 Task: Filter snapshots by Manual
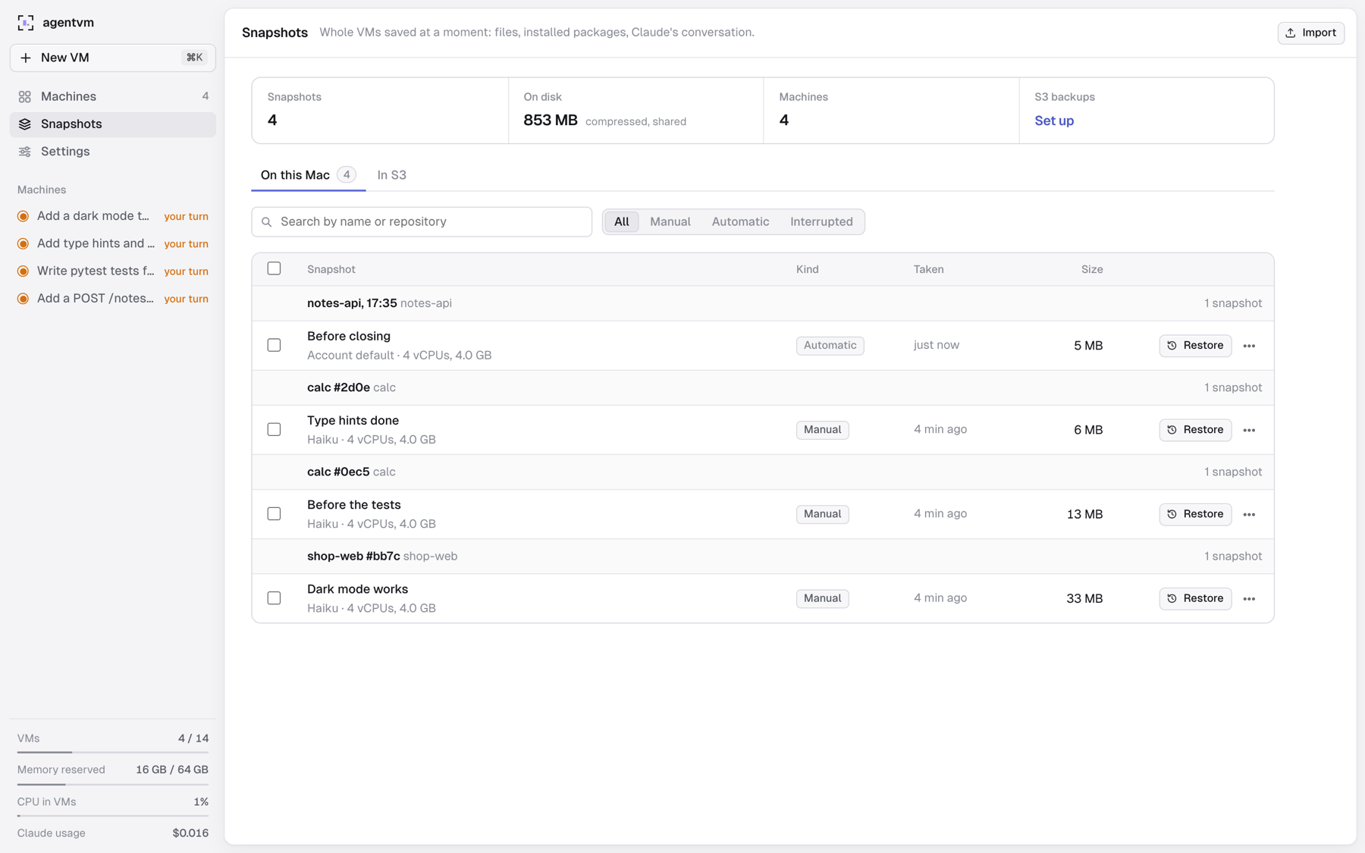670,221
